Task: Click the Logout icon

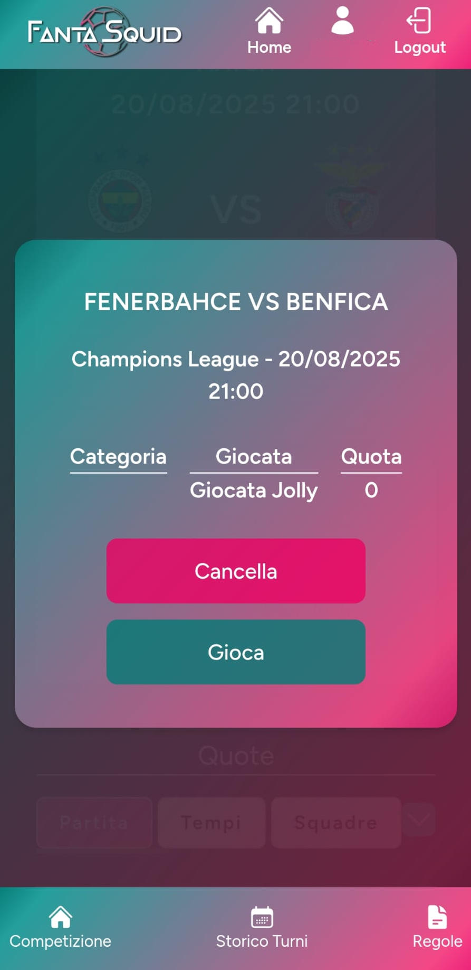Action: click(419, 22)
